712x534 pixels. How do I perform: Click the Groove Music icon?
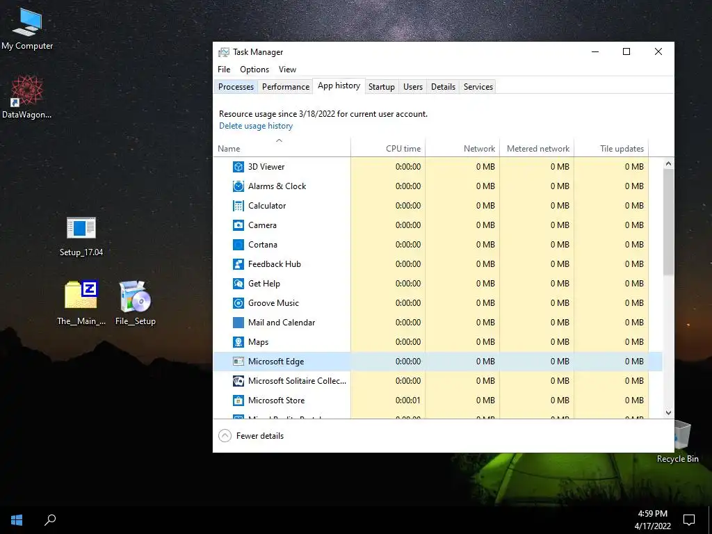pyautogui.click(x=238, y=303)
